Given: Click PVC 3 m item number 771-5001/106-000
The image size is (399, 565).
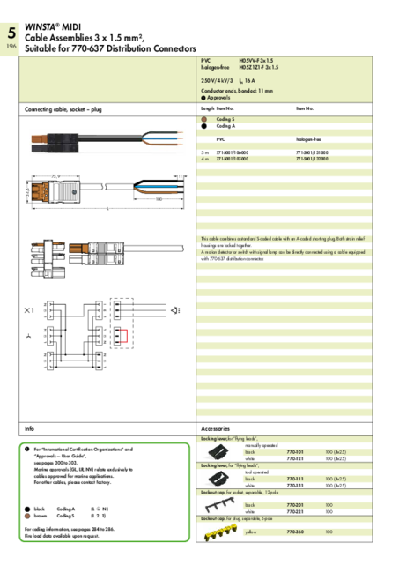Looking at the screenshot, I should coord(233,152).
